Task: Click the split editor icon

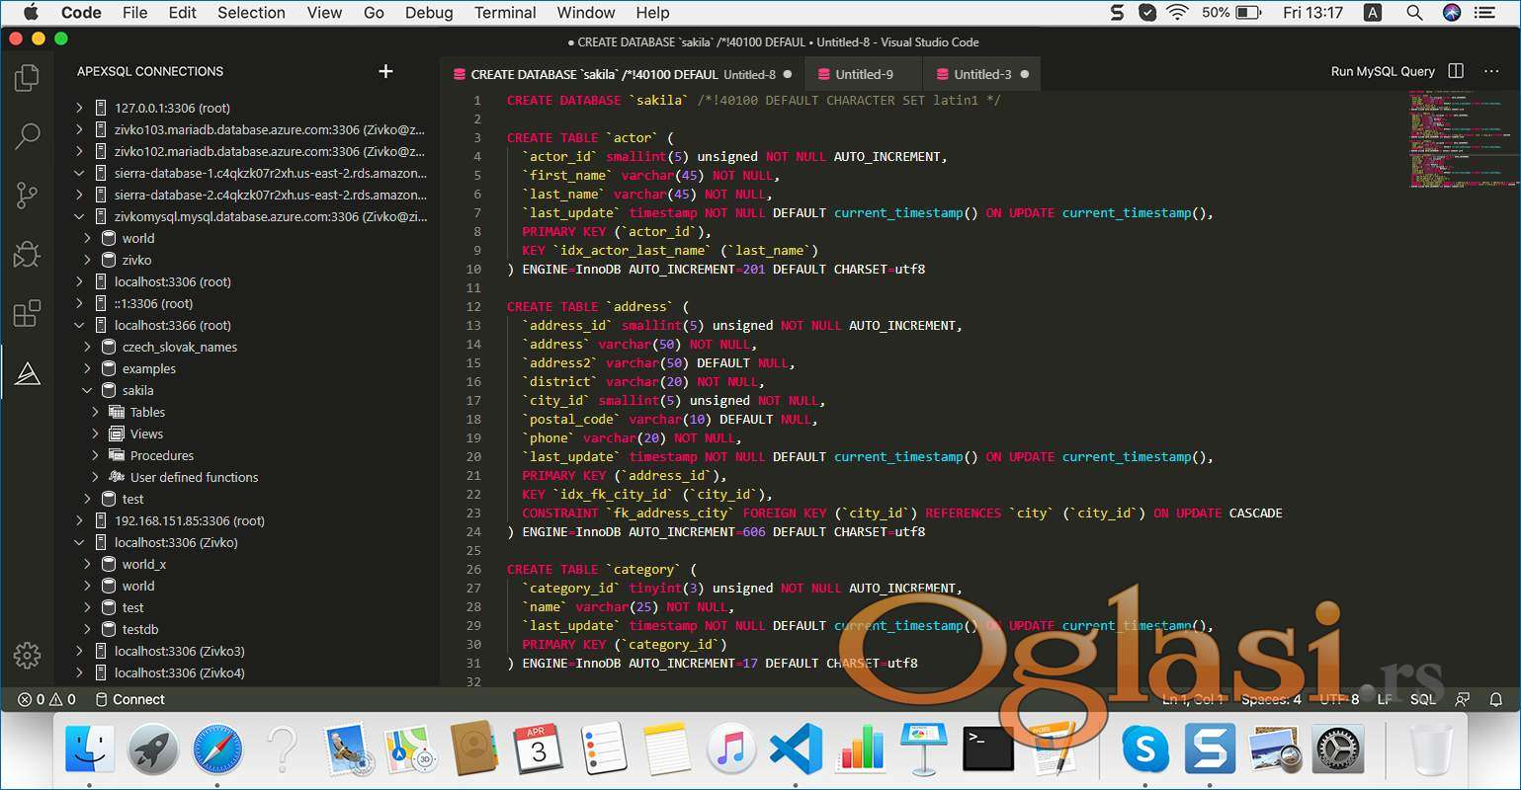Action: (x=1456, y=71)
